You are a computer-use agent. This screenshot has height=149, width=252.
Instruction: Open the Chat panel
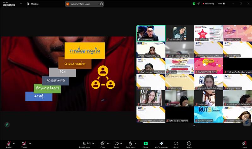102,143
